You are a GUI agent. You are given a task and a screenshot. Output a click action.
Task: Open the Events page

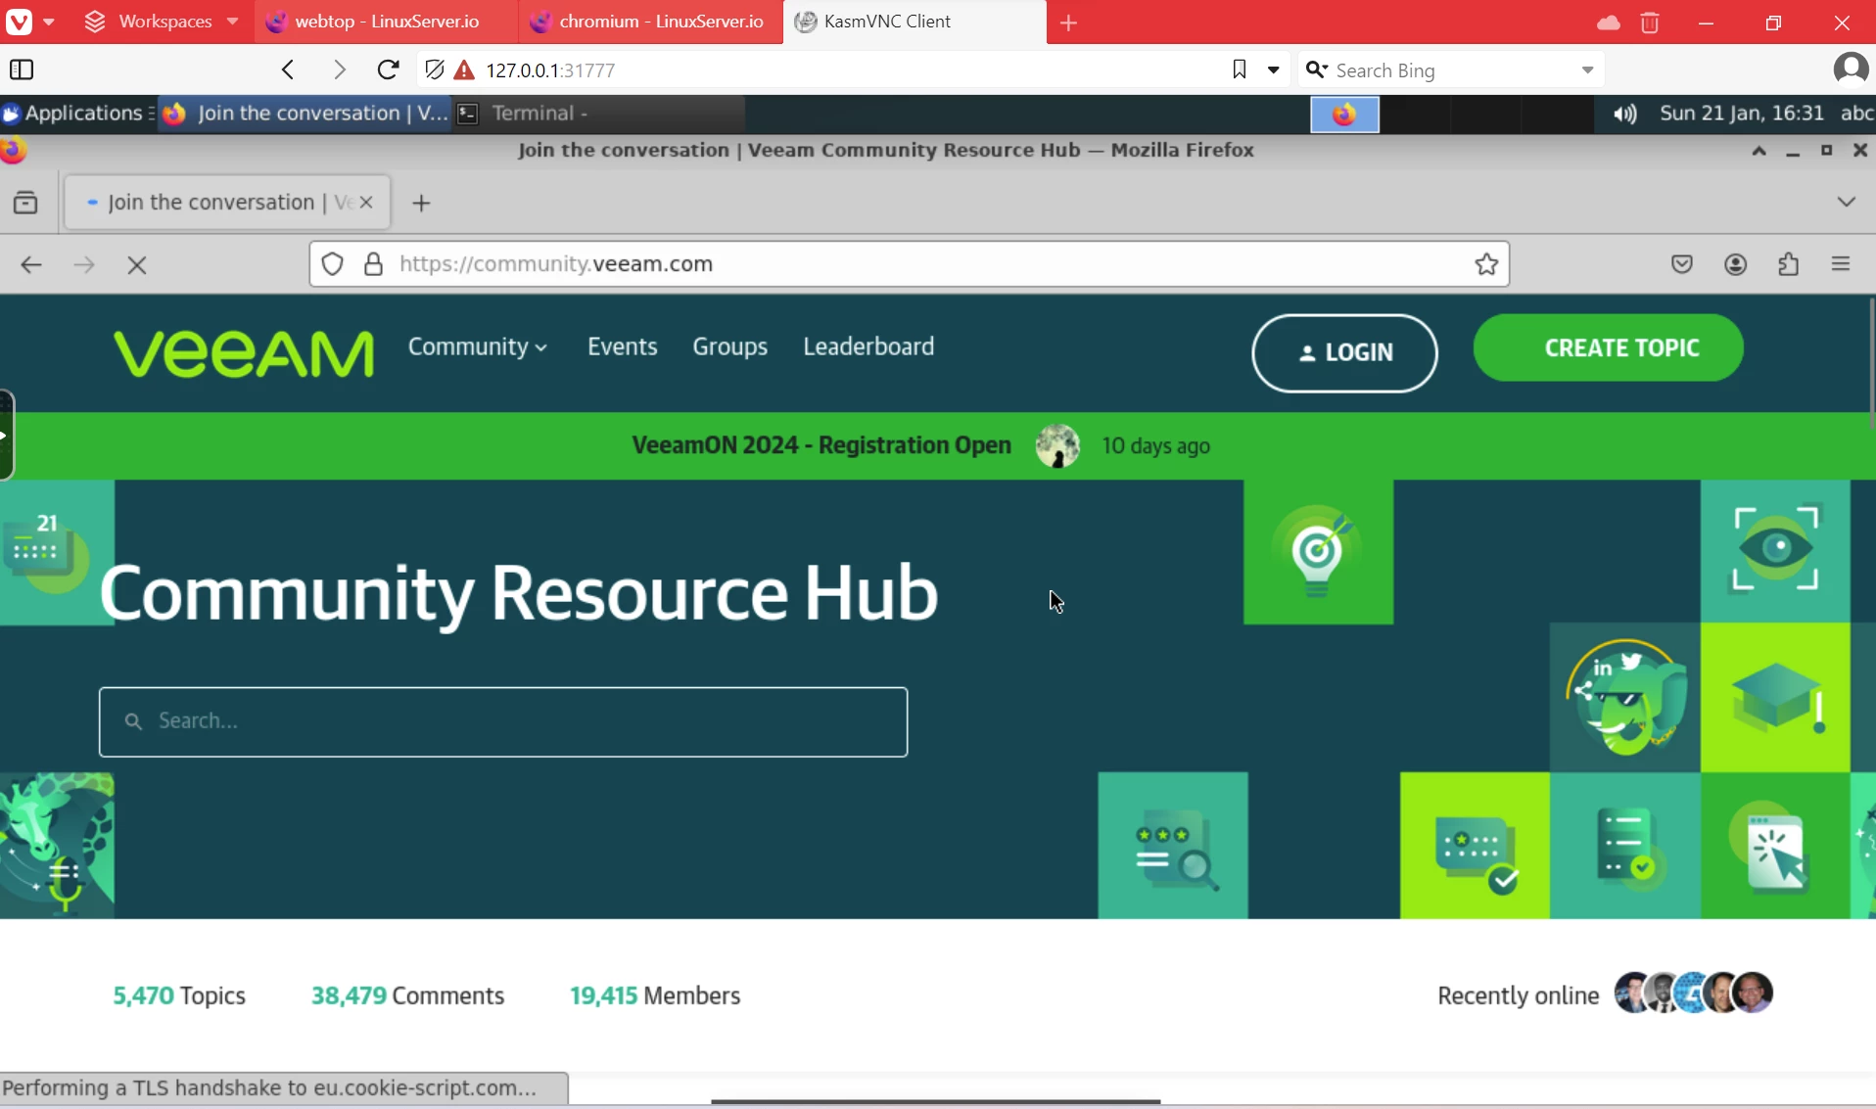pos(622,347)
